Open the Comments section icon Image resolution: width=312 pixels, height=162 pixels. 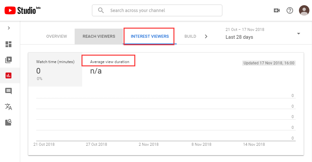click(x=8, y=91)
